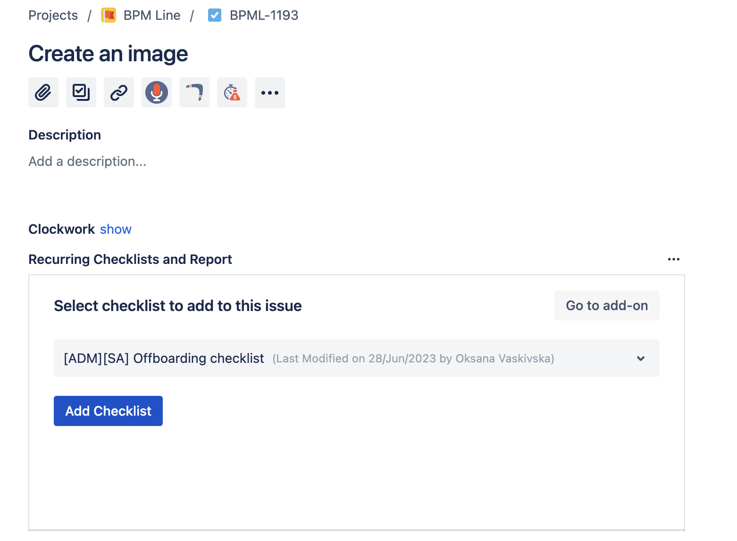Click the Create an image issue title
This screenshot has height=541, width=737.
coord(108,54)
